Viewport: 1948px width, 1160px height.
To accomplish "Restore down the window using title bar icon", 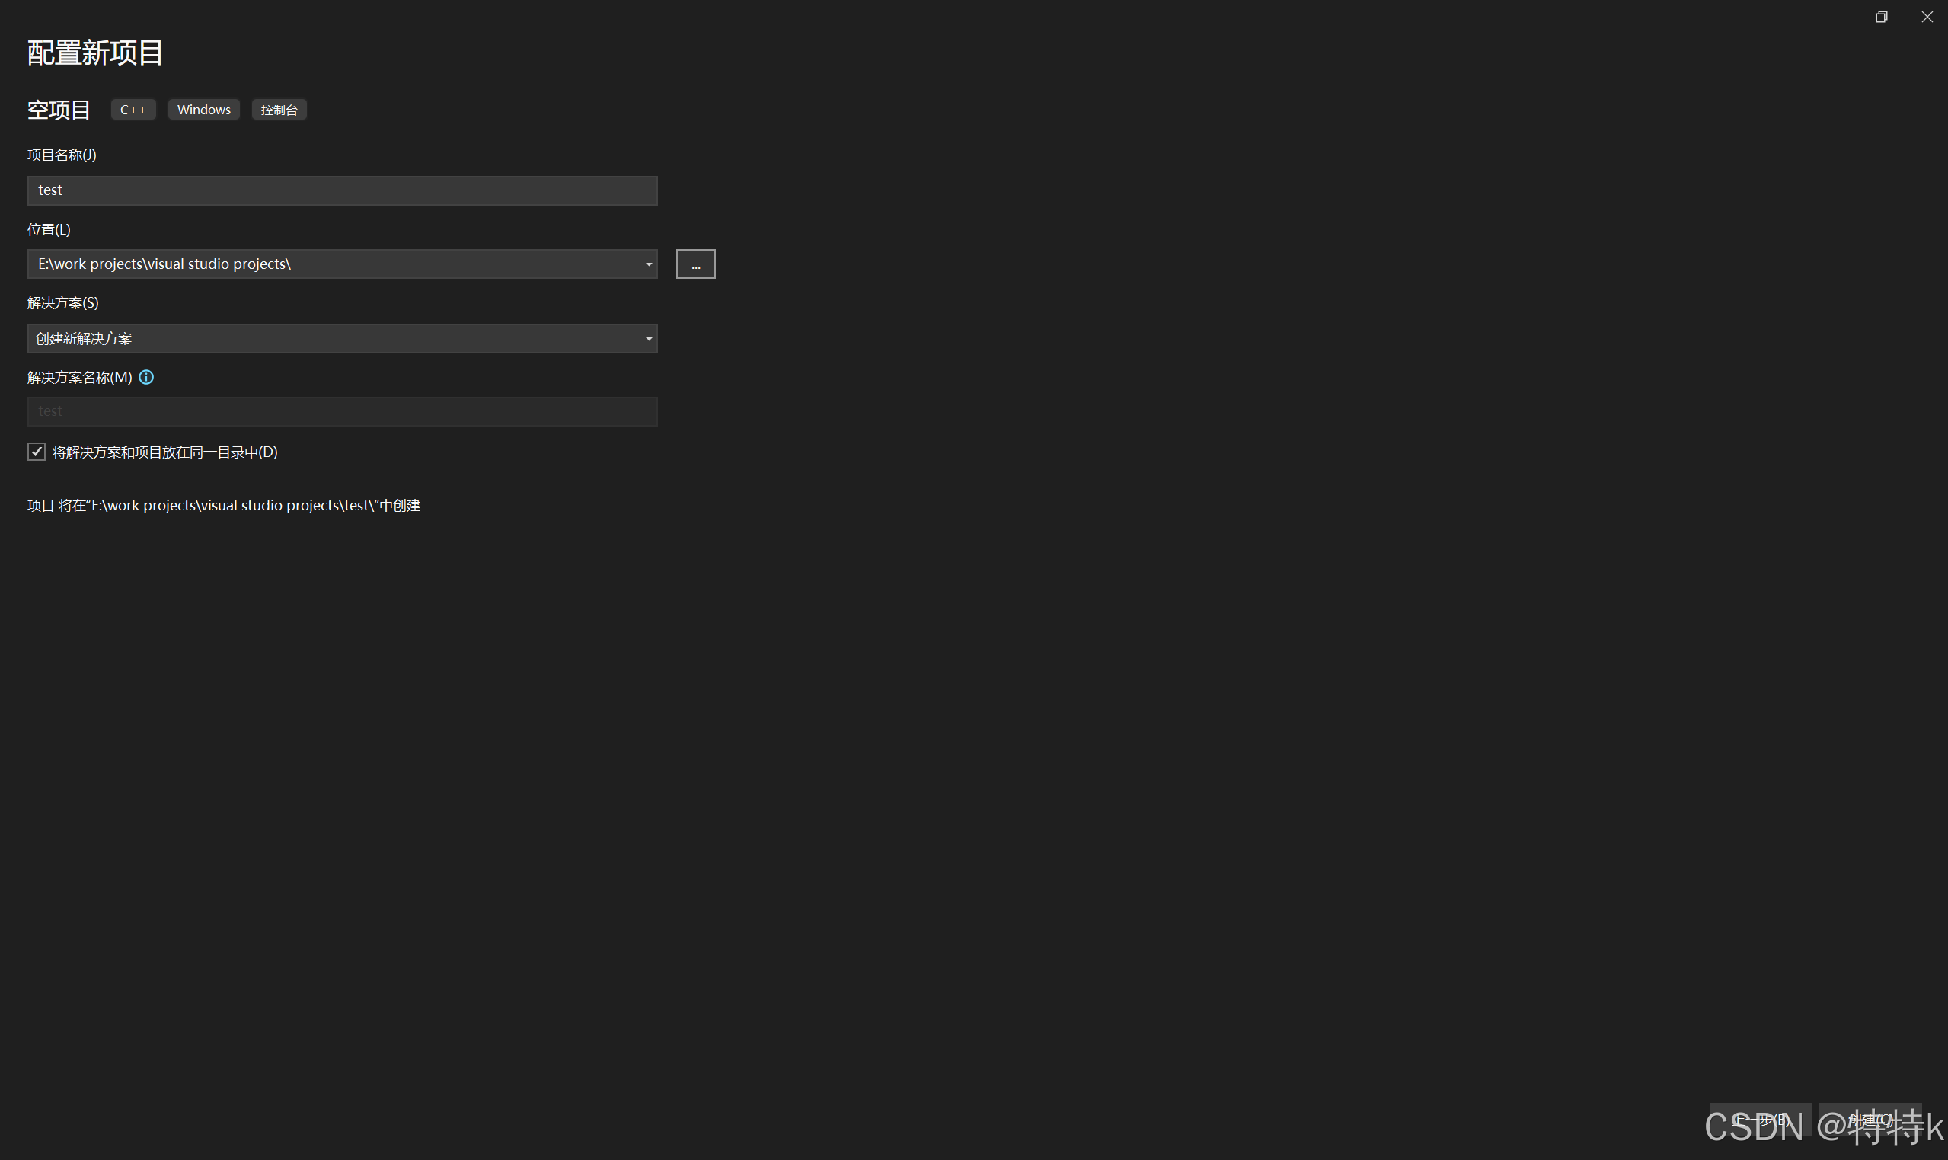I will click(x=1882, y=18).
